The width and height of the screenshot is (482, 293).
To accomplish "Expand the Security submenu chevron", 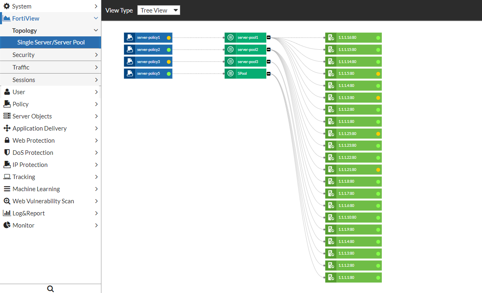I will pyautogui.click(x=96, y=55).
